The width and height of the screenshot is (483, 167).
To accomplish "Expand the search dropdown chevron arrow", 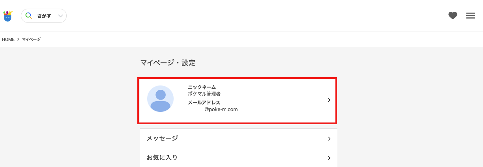I will (60, 16).
